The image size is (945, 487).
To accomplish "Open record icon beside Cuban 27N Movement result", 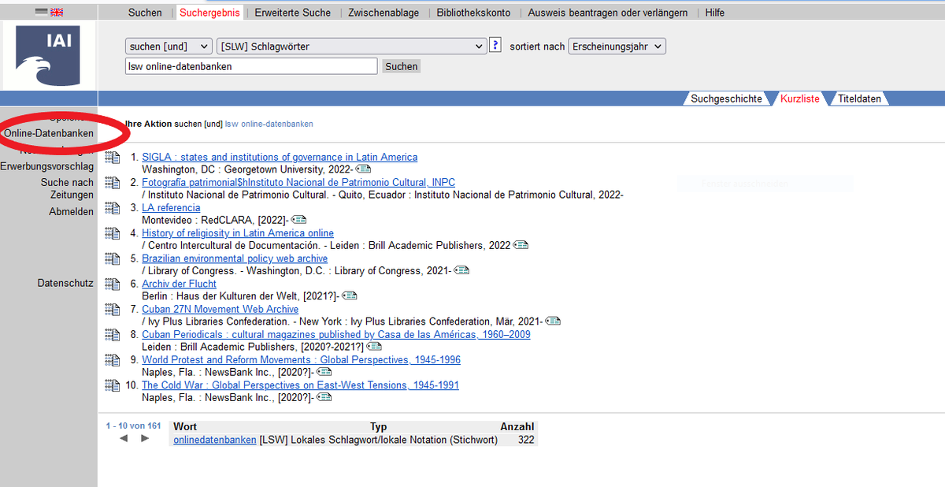I will pos(112,310).
